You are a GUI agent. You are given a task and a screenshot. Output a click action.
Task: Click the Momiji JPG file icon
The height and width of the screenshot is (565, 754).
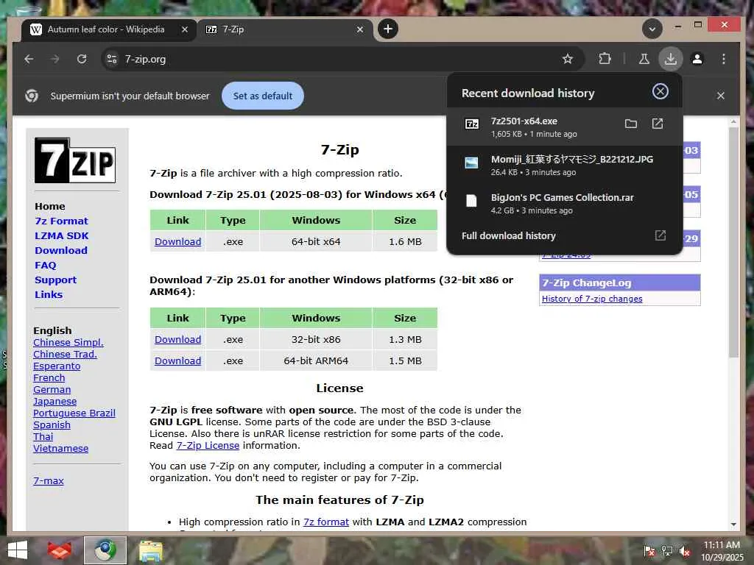coord(472,163)
